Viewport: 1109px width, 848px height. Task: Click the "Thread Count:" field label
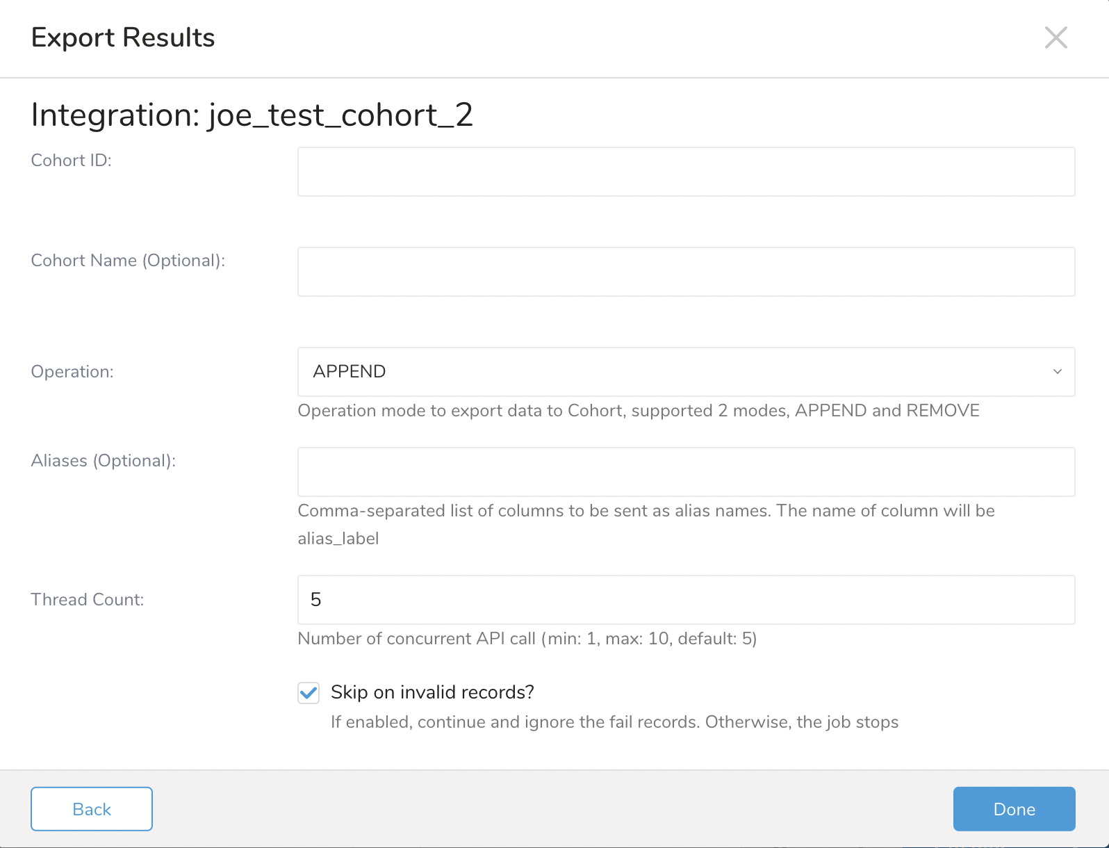(x=88, y=600)
